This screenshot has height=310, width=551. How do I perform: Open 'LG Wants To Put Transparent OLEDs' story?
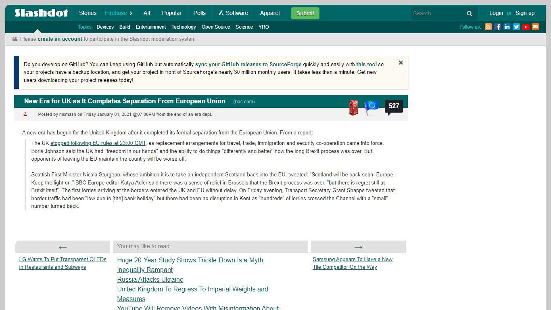click(x=63, y=263)
